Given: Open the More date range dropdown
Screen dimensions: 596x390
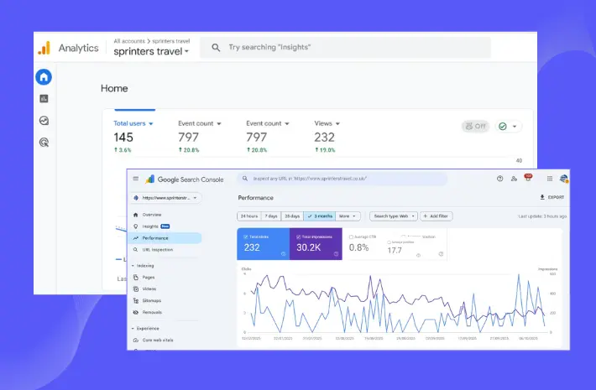Looking at the screenshot, I should (348, 216).
